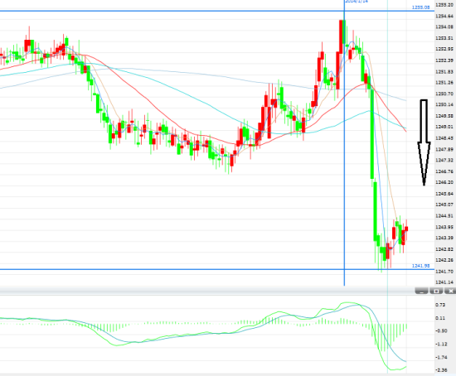Screen dimensions: 456x376
Task: Click price axis value 1253.51
Action: pyautogui.click(x=444, y=38)
